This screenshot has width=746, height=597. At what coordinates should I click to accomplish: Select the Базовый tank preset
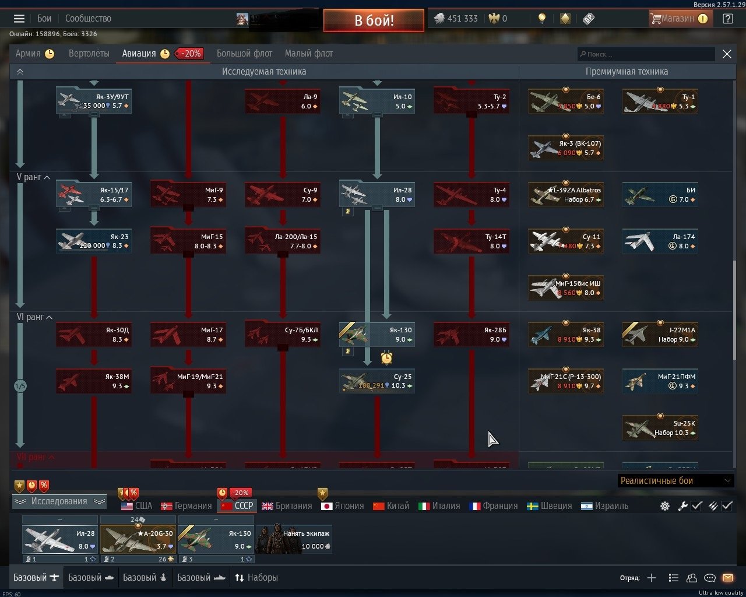tap(91, 578)
